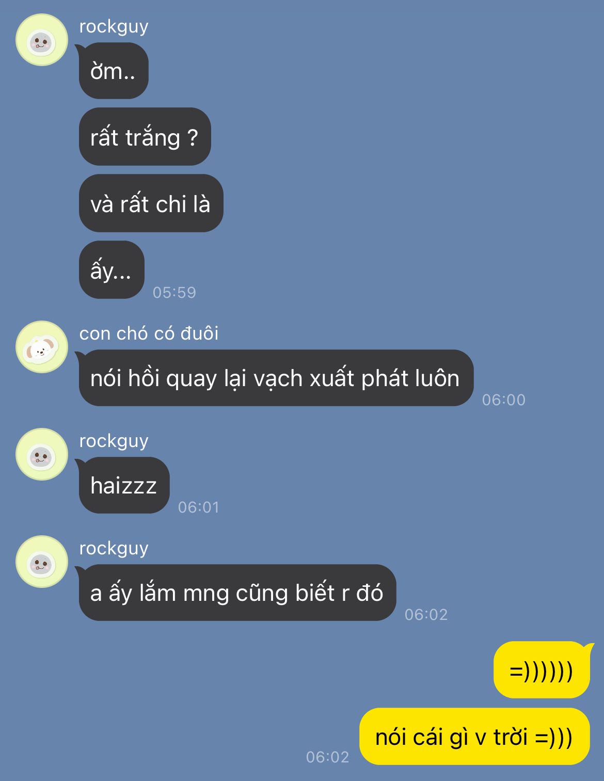Screen dimensions: 604x781
Task: Tap rockguy's avatar beside the 'ờm..' message
Action: click(x=42, y=40)
